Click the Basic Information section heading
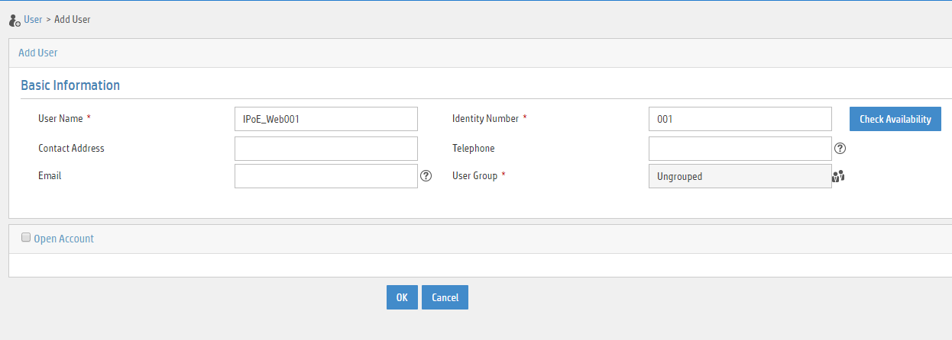Image resolution: width=952 pixels, height=340 pixels. [70, 85]
